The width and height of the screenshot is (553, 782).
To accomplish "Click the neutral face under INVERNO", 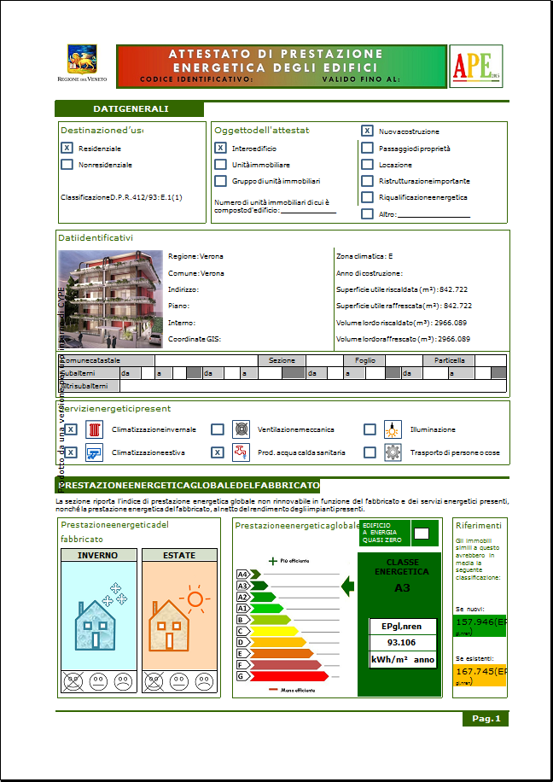I will [x=99, y=681].
